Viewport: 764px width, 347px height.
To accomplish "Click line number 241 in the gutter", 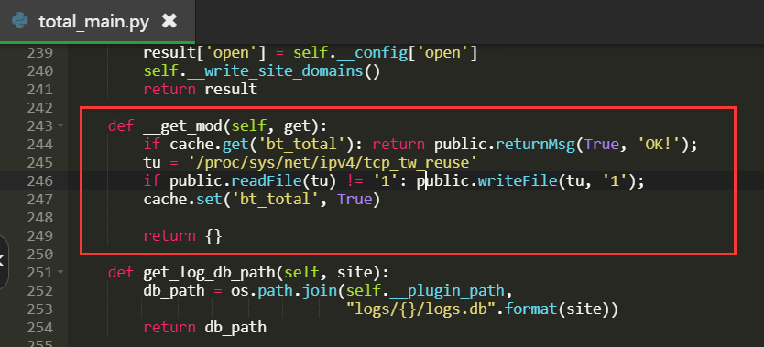I will coord(39,90).
